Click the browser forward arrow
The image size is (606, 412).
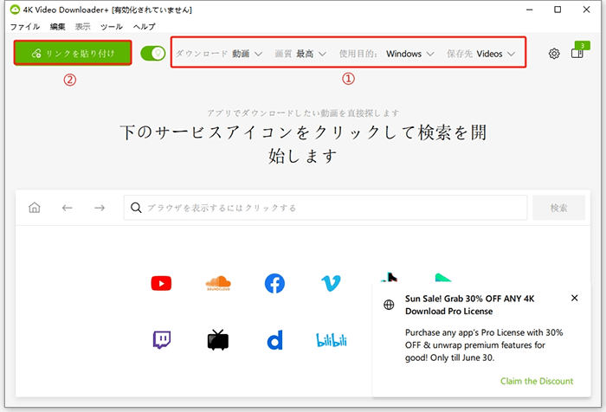(100, 208)
